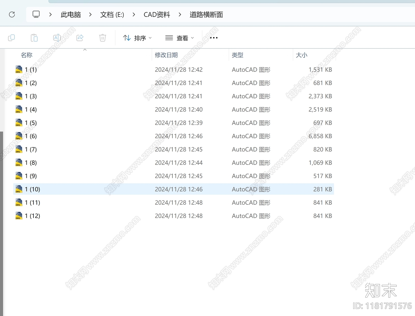Screen dimensions: 415x316
Task: Select file name 1 (12)
Action: coord(32,216)
